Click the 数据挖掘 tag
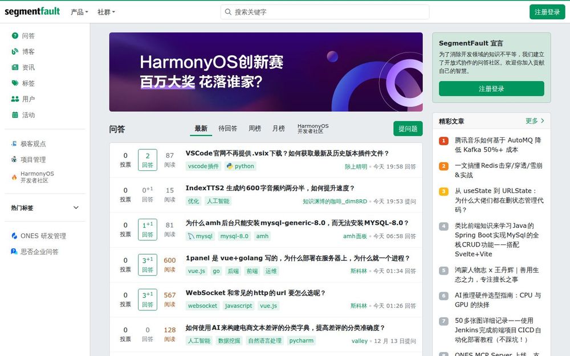This screenshot has height=356, width=570. [x=229, y=341]
